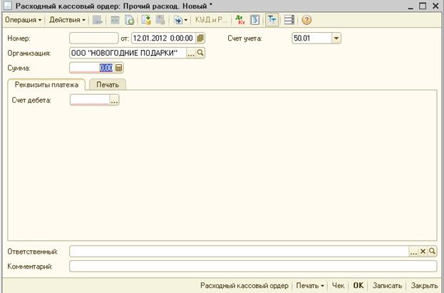The height and width of the screenshot is (293, 444).
Task: Click the Закрыть button
Action: (x=424, y=285)
